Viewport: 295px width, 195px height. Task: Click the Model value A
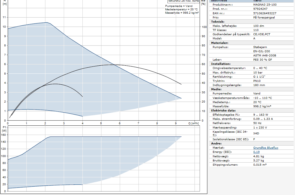(254, 39)
